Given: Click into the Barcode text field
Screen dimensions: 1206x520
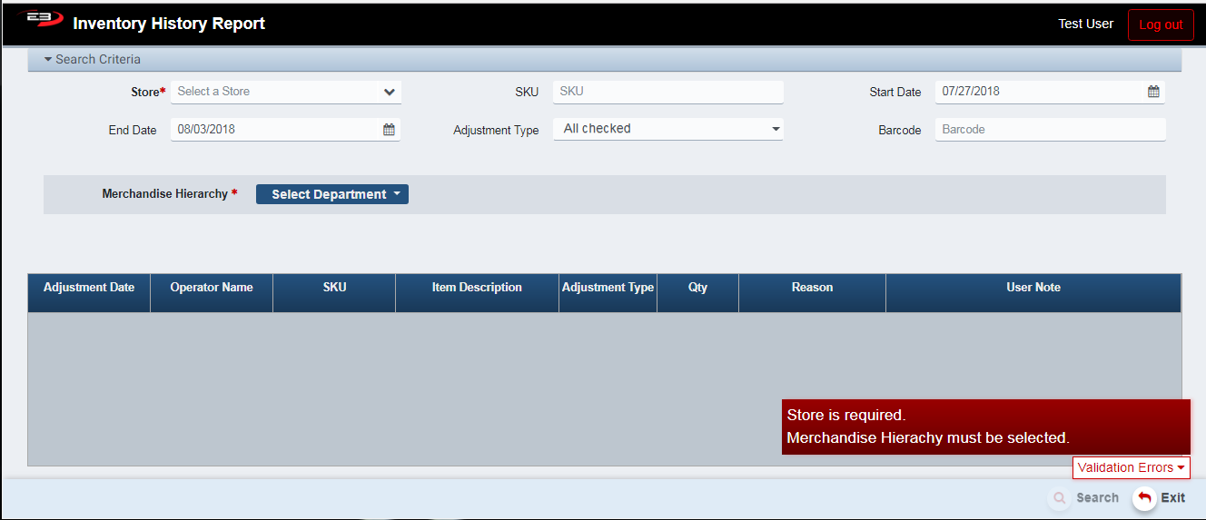Looking at the screenshot, I should pos(1050,130).
